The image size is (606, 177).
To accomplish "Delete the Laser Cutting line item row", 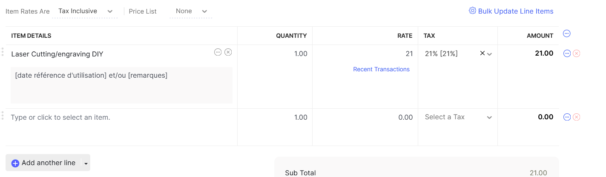I will click(x=577, y=53).
